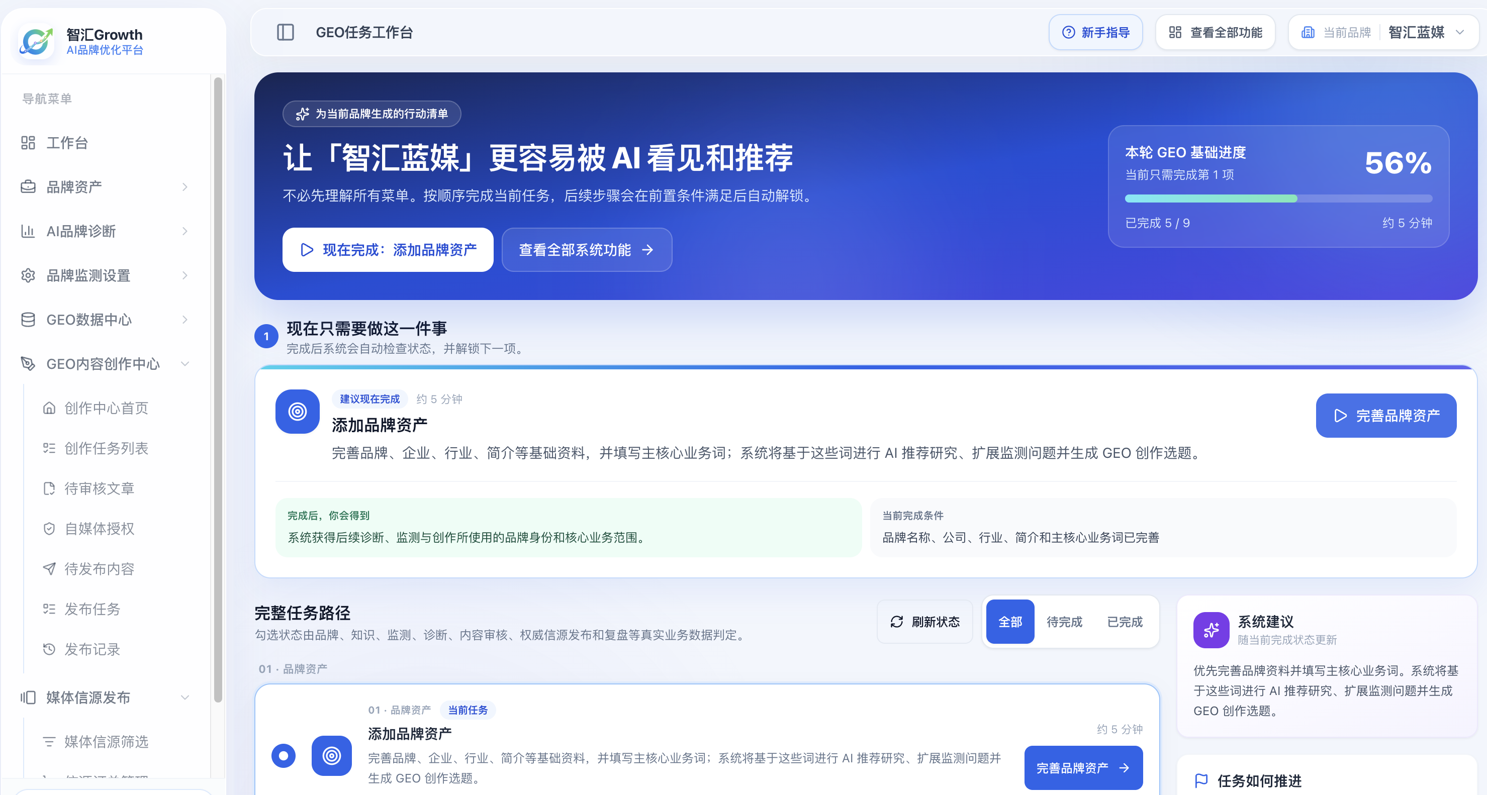Click the 待发布内容 paper plane icon

pyautogui.click(x=49, y=569)
